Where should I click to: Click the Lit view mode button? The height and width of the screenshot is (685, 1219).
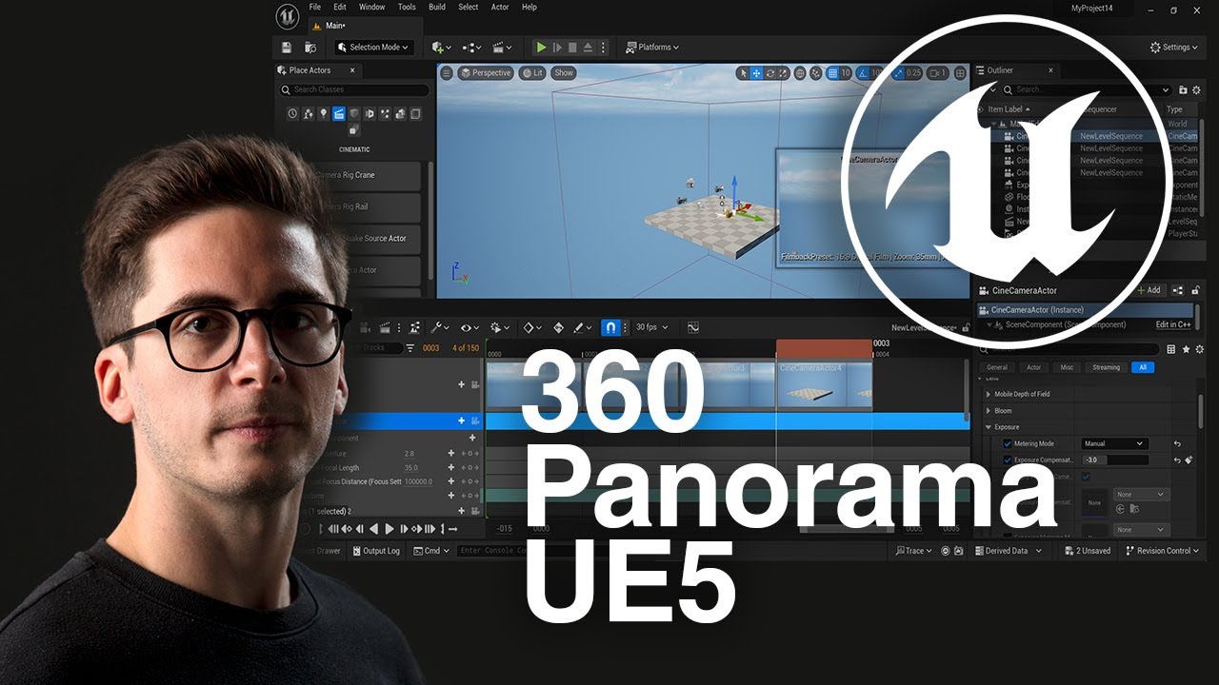coord(532,73)
